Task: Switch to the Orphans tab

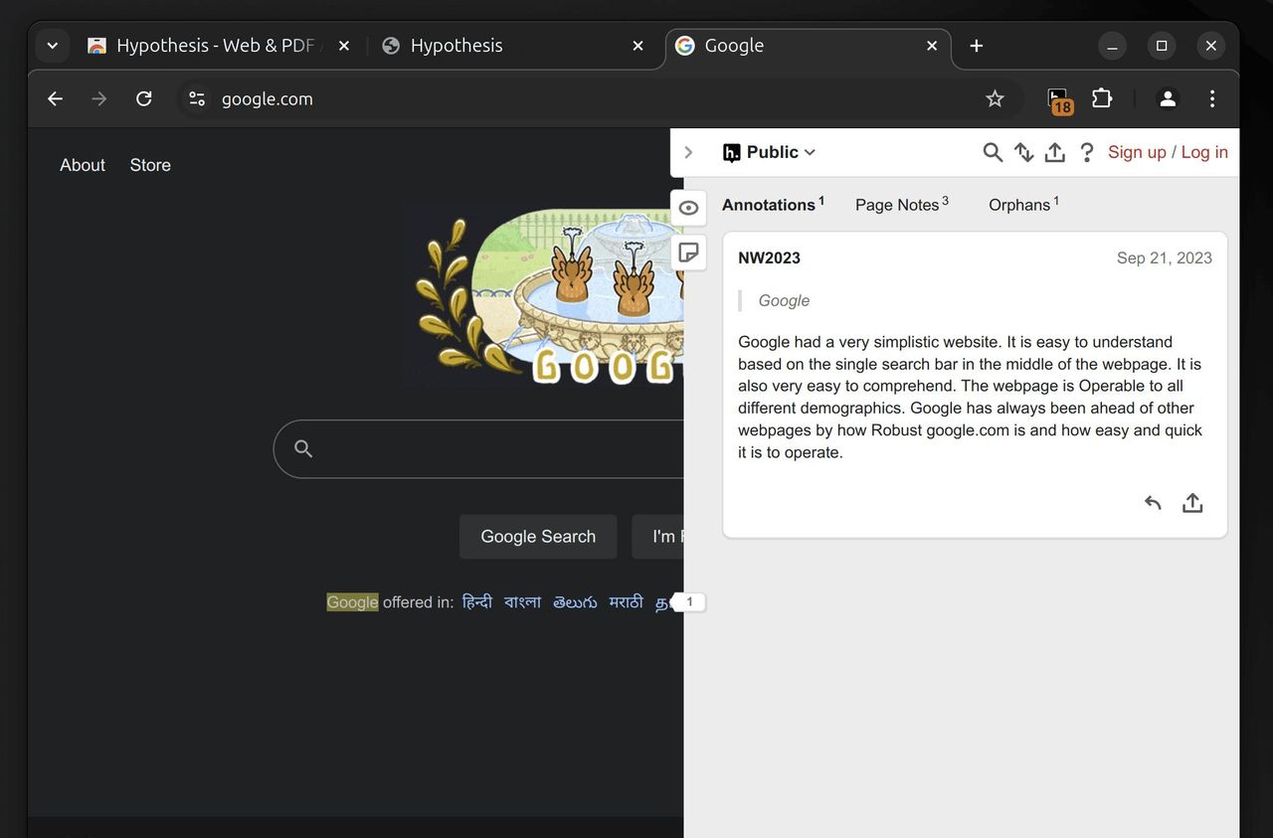Action: point(1023,204)
